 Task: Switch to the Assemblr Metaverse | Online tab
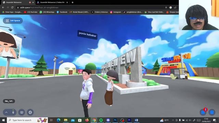(52, 2)
